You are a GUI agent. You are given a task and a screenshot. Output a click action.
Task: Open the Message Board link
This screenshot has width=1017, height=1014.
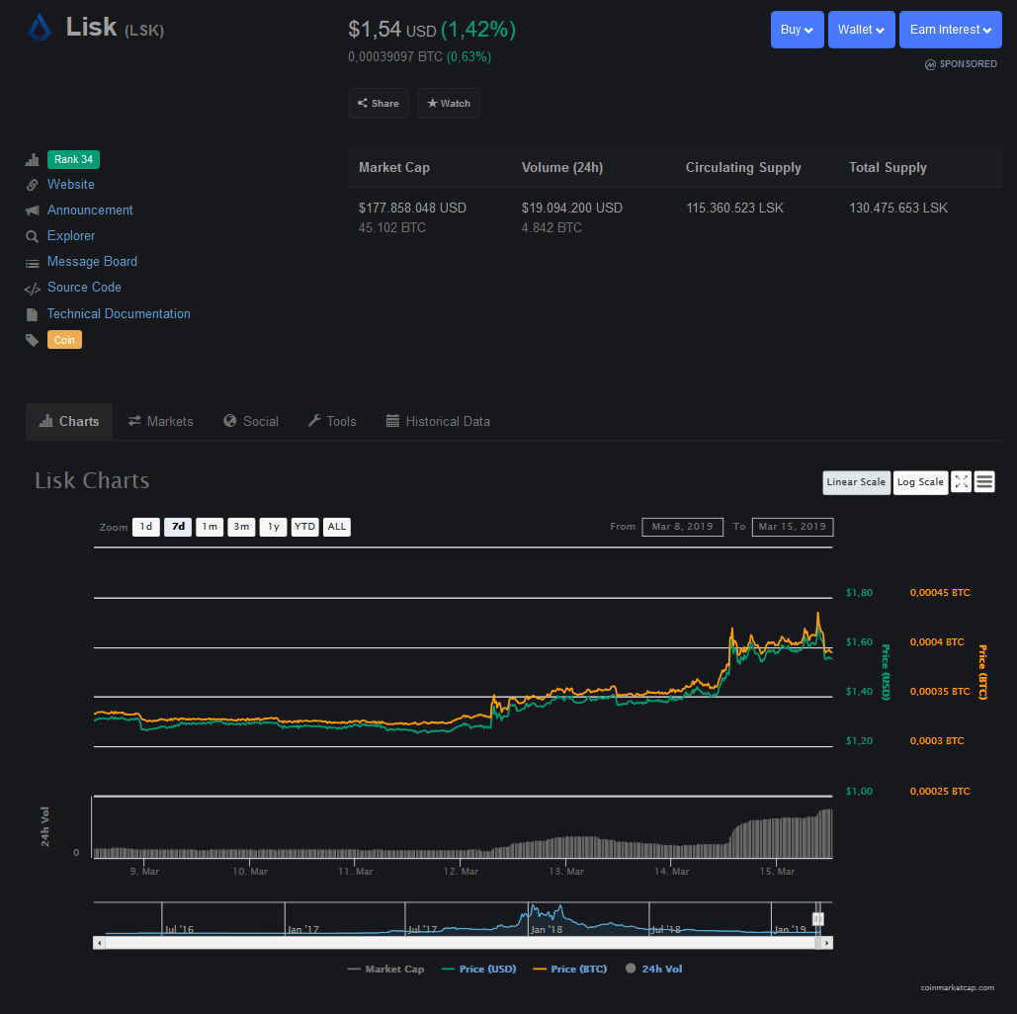click(92, 262)
